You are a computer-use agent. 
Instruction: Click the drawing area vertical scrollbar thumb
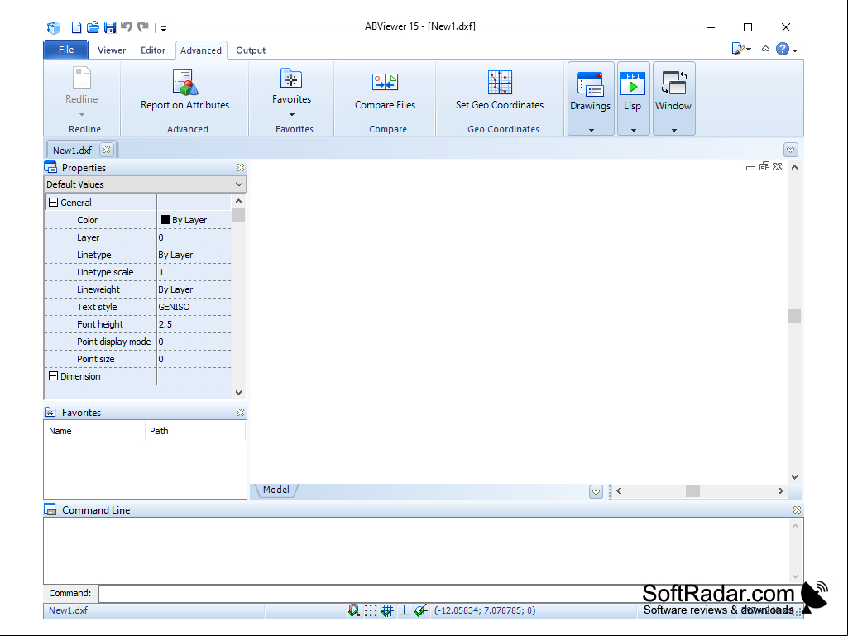point(794,317)
